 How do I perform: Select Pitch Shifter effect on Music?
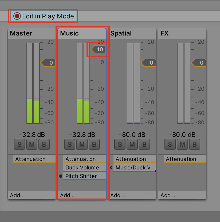(x=85, y=176)
